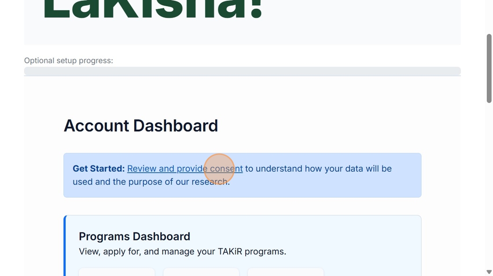
Task: Click the vertical scrollbar thumb
Action: tap(489, 68)
